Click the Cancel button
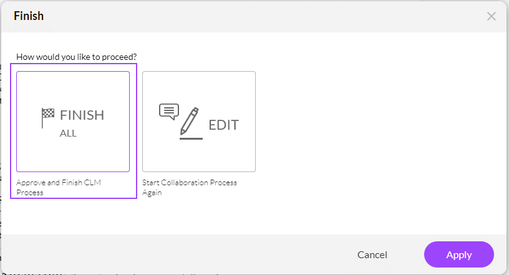Screen dimensions: 509x275 [372, 255]
